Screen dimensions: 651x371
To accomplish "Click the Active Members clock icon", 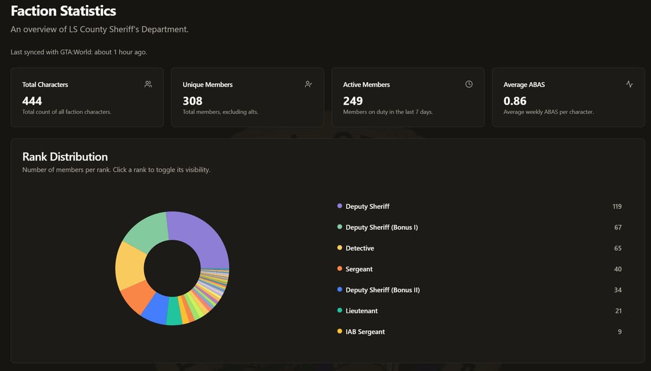I will 469,84.
